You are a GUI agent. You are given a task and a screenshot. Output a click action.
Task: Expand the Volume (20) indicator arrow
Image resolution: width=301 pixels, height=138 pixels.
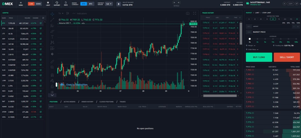click(x=70, y=23)
